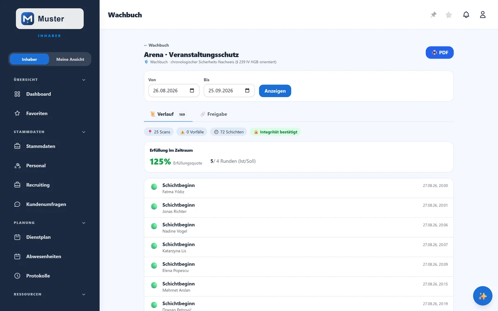Click the Abwesenheiten calendar icon
This screenshot has height=311, width=498.
(17, 257)
